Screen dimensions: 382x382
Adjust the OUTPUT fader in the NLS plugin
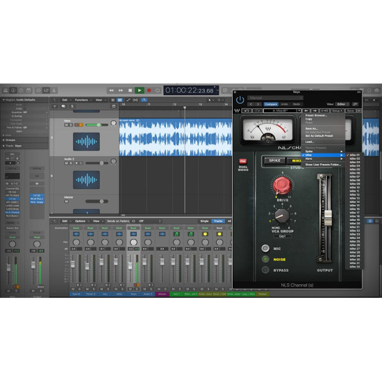[328, 217]
